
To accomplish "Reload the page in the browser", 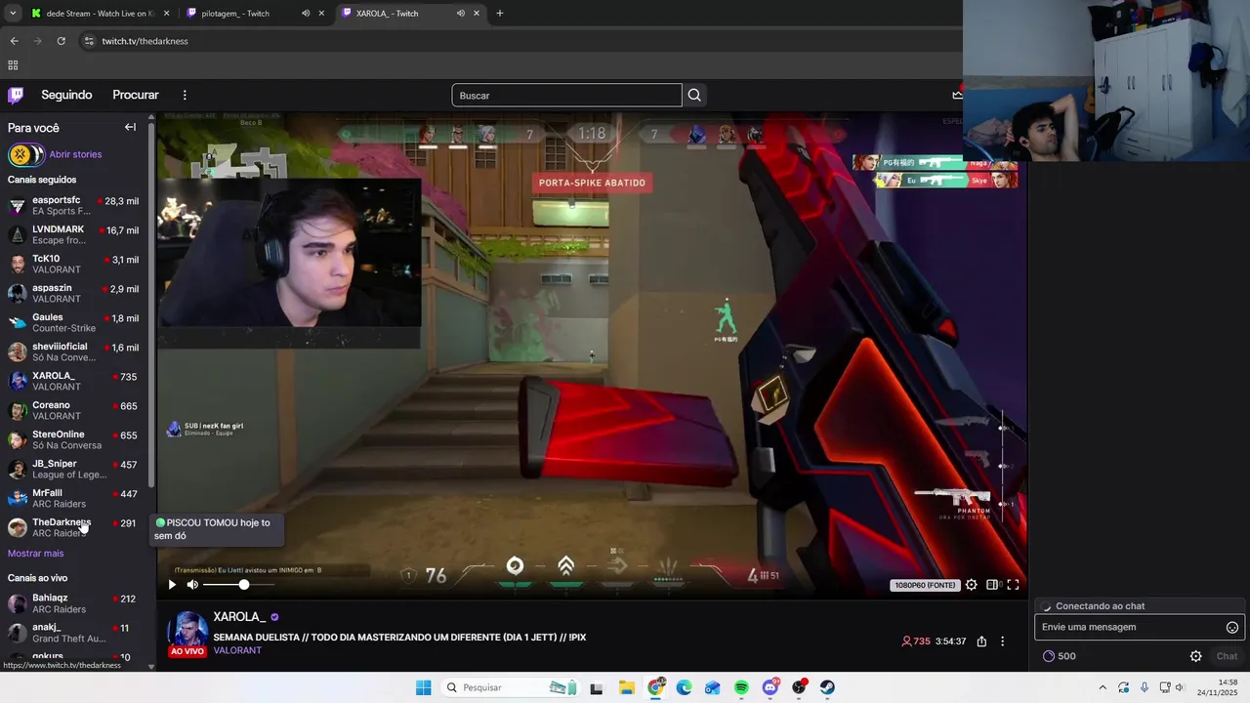I will point(61,41).
